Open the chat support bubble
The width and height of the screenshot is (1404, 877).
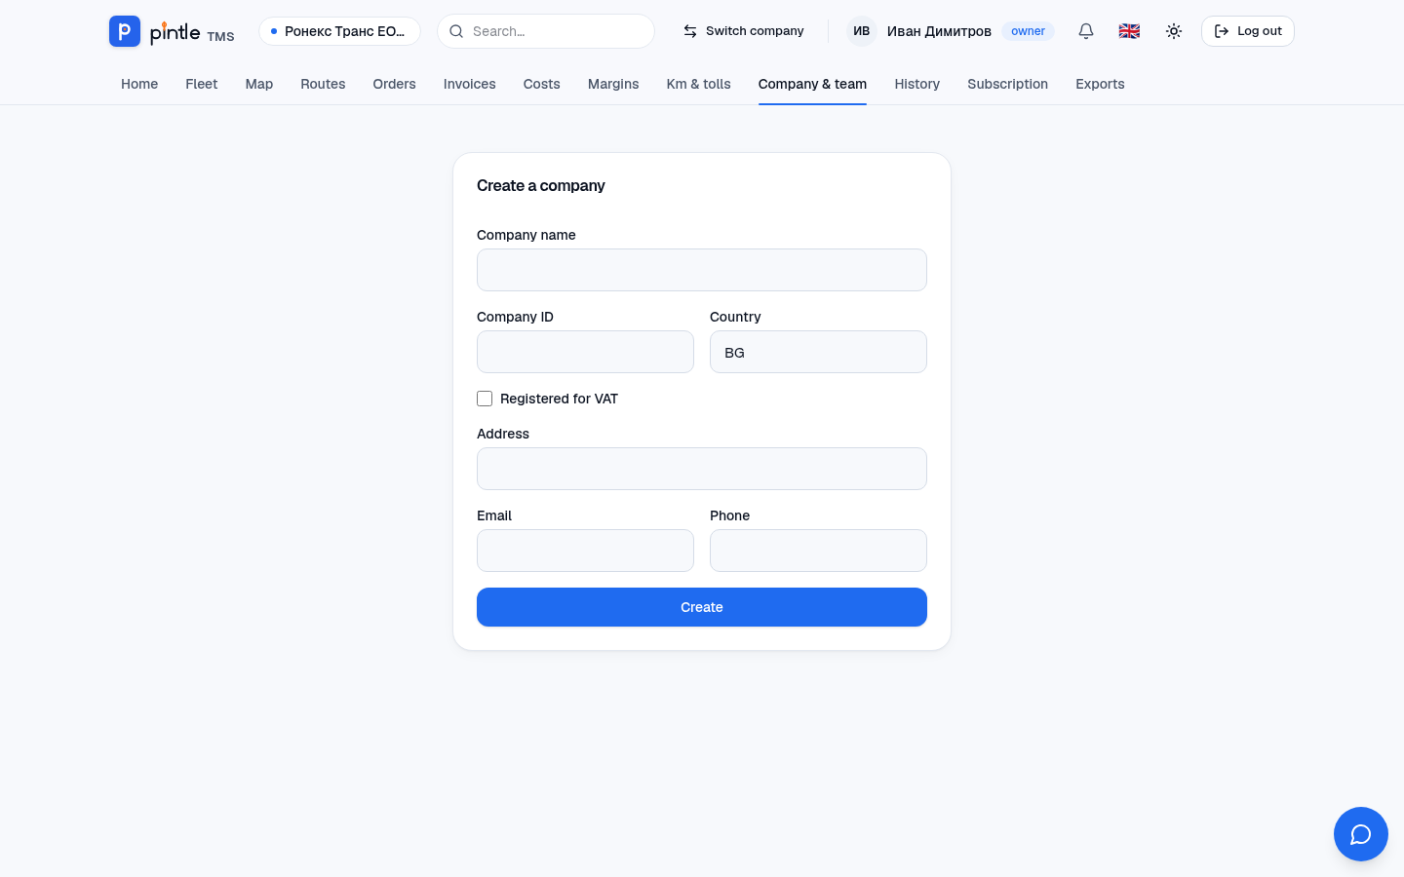(1361, 834)
